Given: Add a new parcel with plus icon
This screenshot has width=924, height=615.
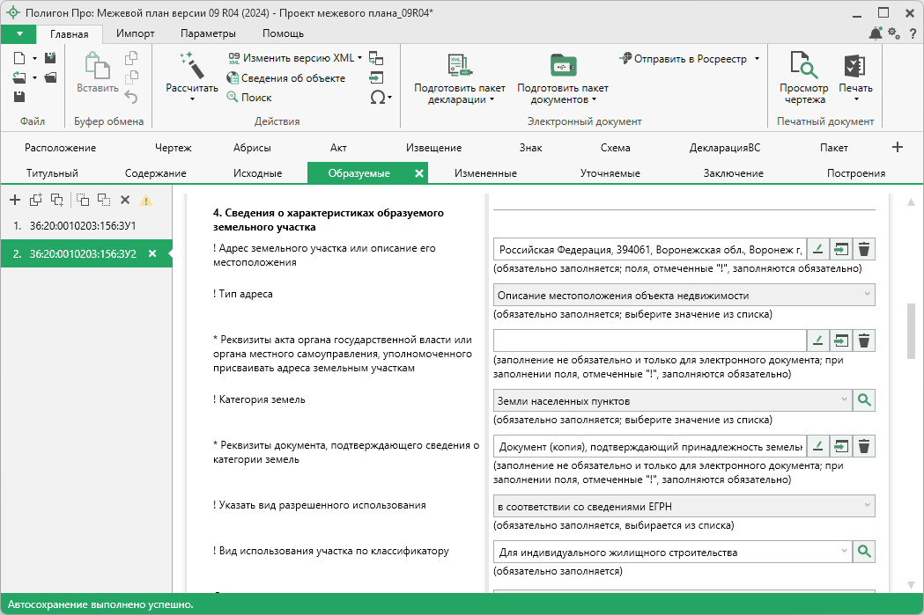Looking at the screenshot, I should (14, 200).
